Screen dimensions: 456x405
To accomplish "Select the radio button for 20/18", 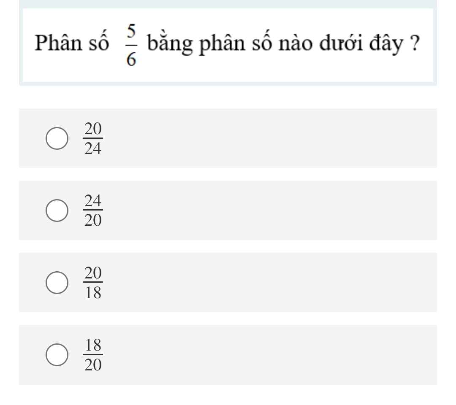I will pyautogui.click(x=56, y=283).
